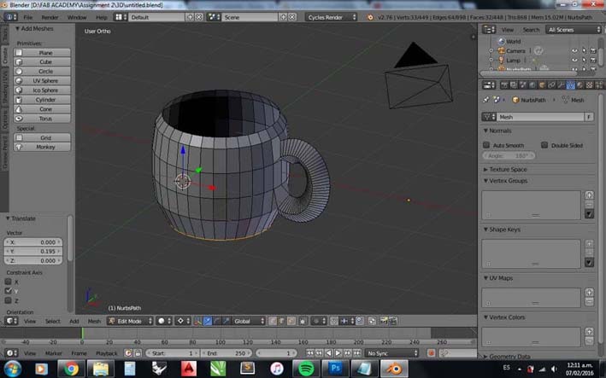606x378 pixels.
Task: Toggle automatic keyframe record button
Action: (432, 353)
